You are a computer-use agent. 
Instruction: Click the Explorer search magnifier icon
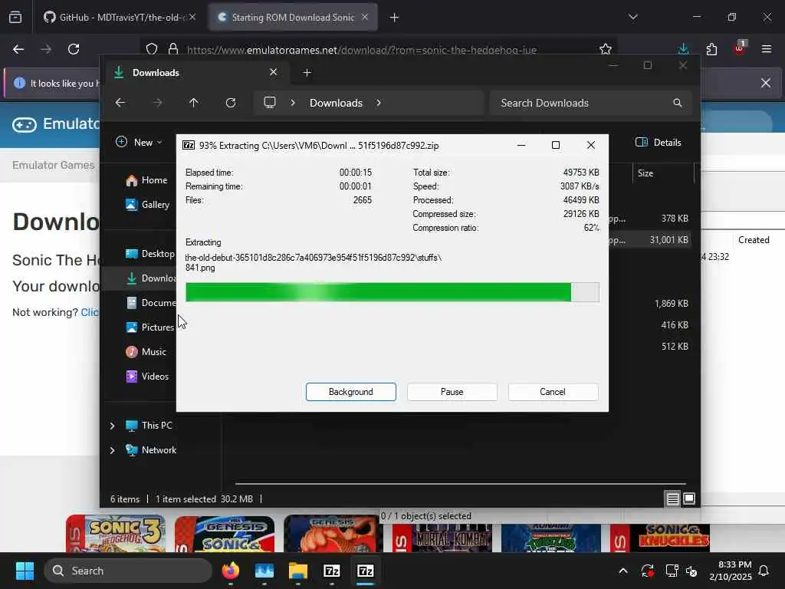(x=678, y=103)
